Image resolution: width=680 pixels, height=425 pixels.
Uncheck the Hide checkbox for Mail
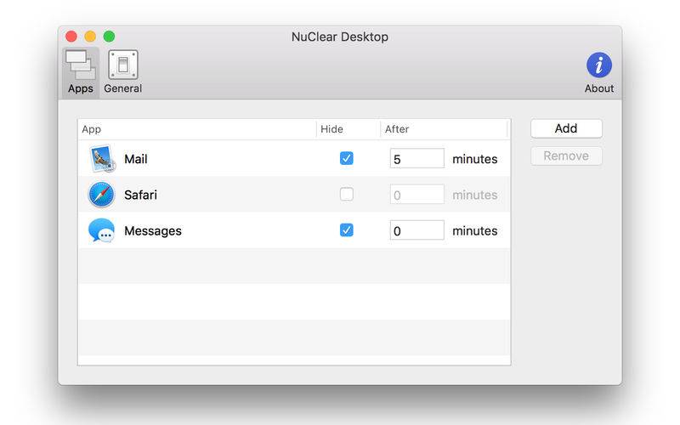[347, 159]
